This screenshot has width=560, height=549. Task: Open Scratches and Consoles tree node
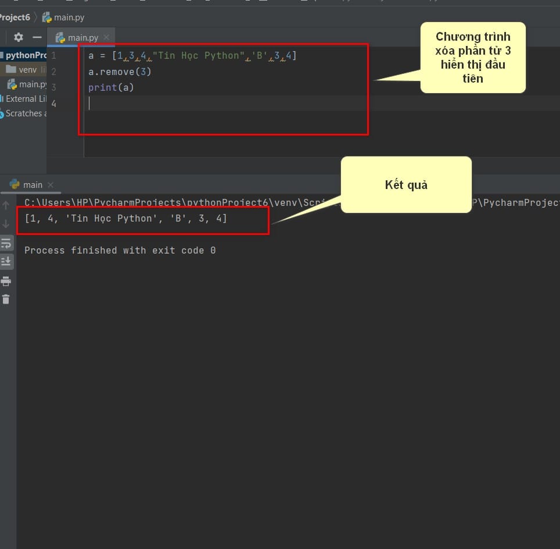tap(23, 113)
